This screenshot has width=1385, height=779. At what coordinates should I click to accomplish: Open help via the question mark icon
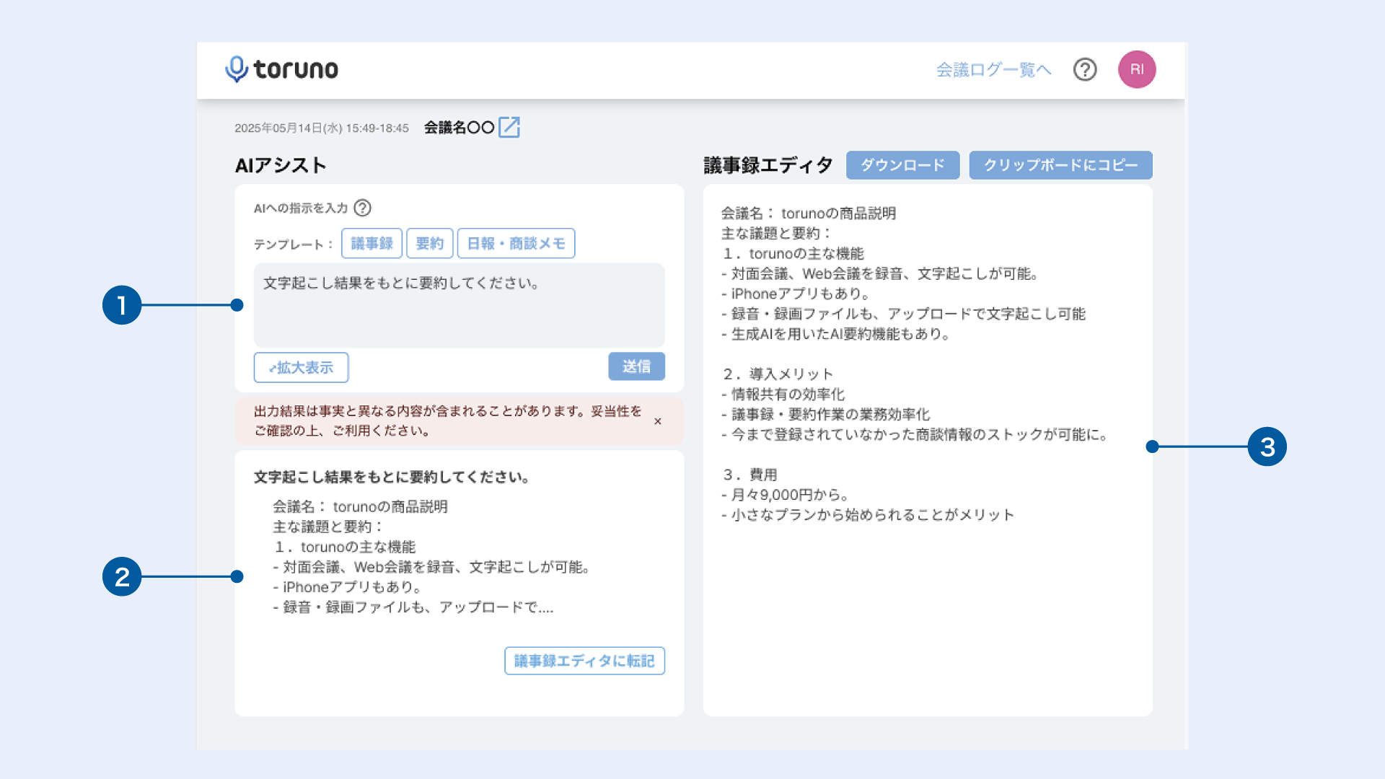(x=1084, y=69)
